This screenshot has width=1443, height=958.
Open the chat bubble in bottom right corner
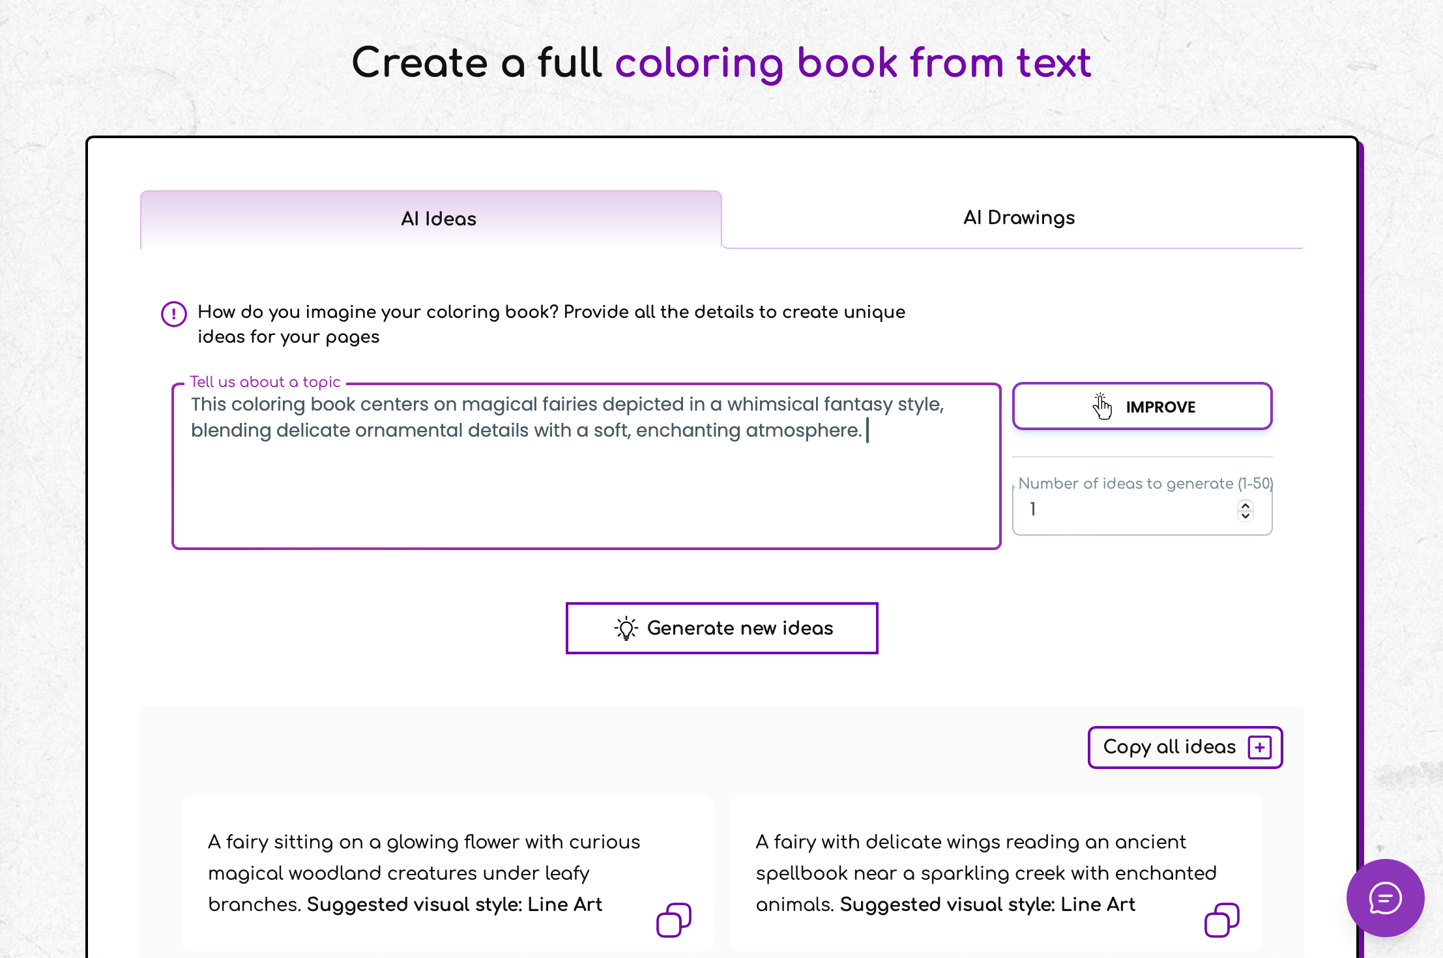1385,898
